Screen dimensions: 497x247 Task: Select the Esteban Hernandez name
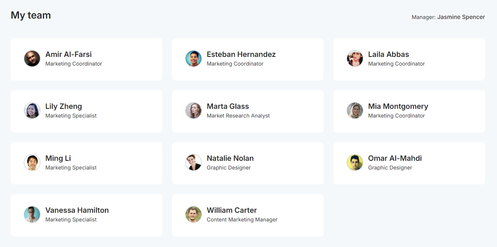click(x=241, y=54)
